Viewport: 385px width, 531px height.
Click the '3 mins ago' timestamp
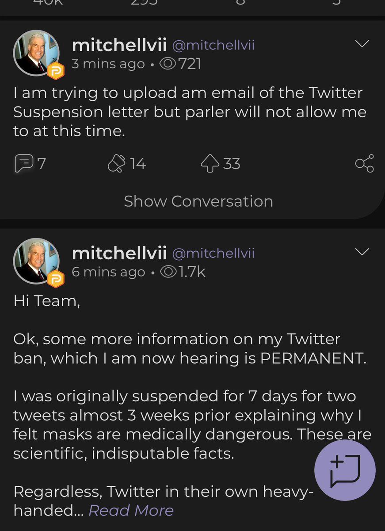pos(108,64)
